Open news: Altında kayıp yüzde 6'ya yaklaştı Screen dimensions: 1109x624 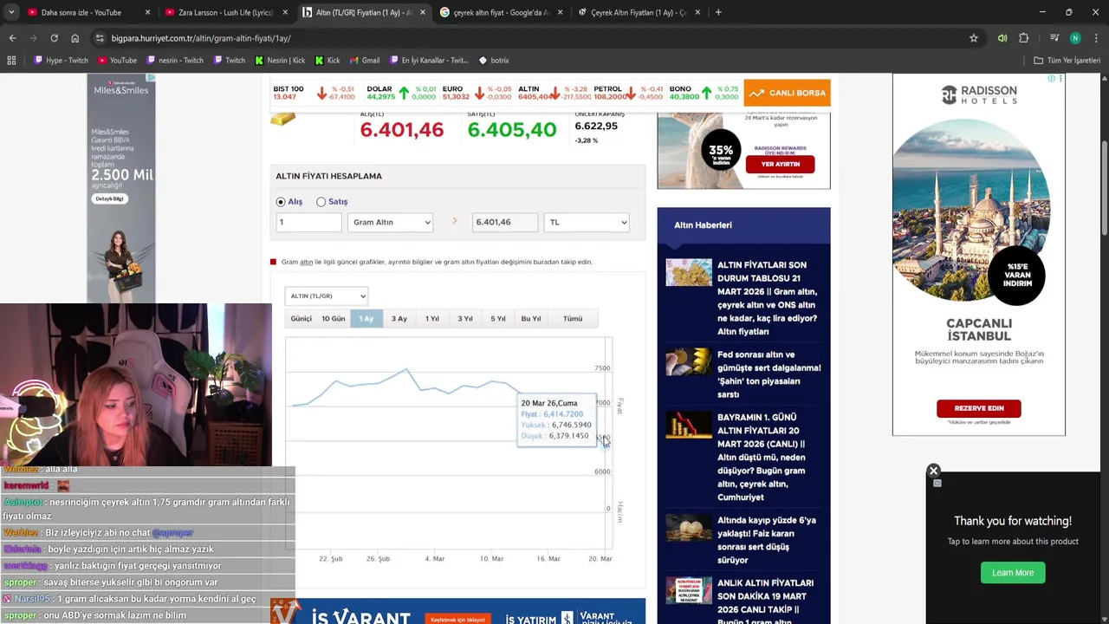coord(767,541)
